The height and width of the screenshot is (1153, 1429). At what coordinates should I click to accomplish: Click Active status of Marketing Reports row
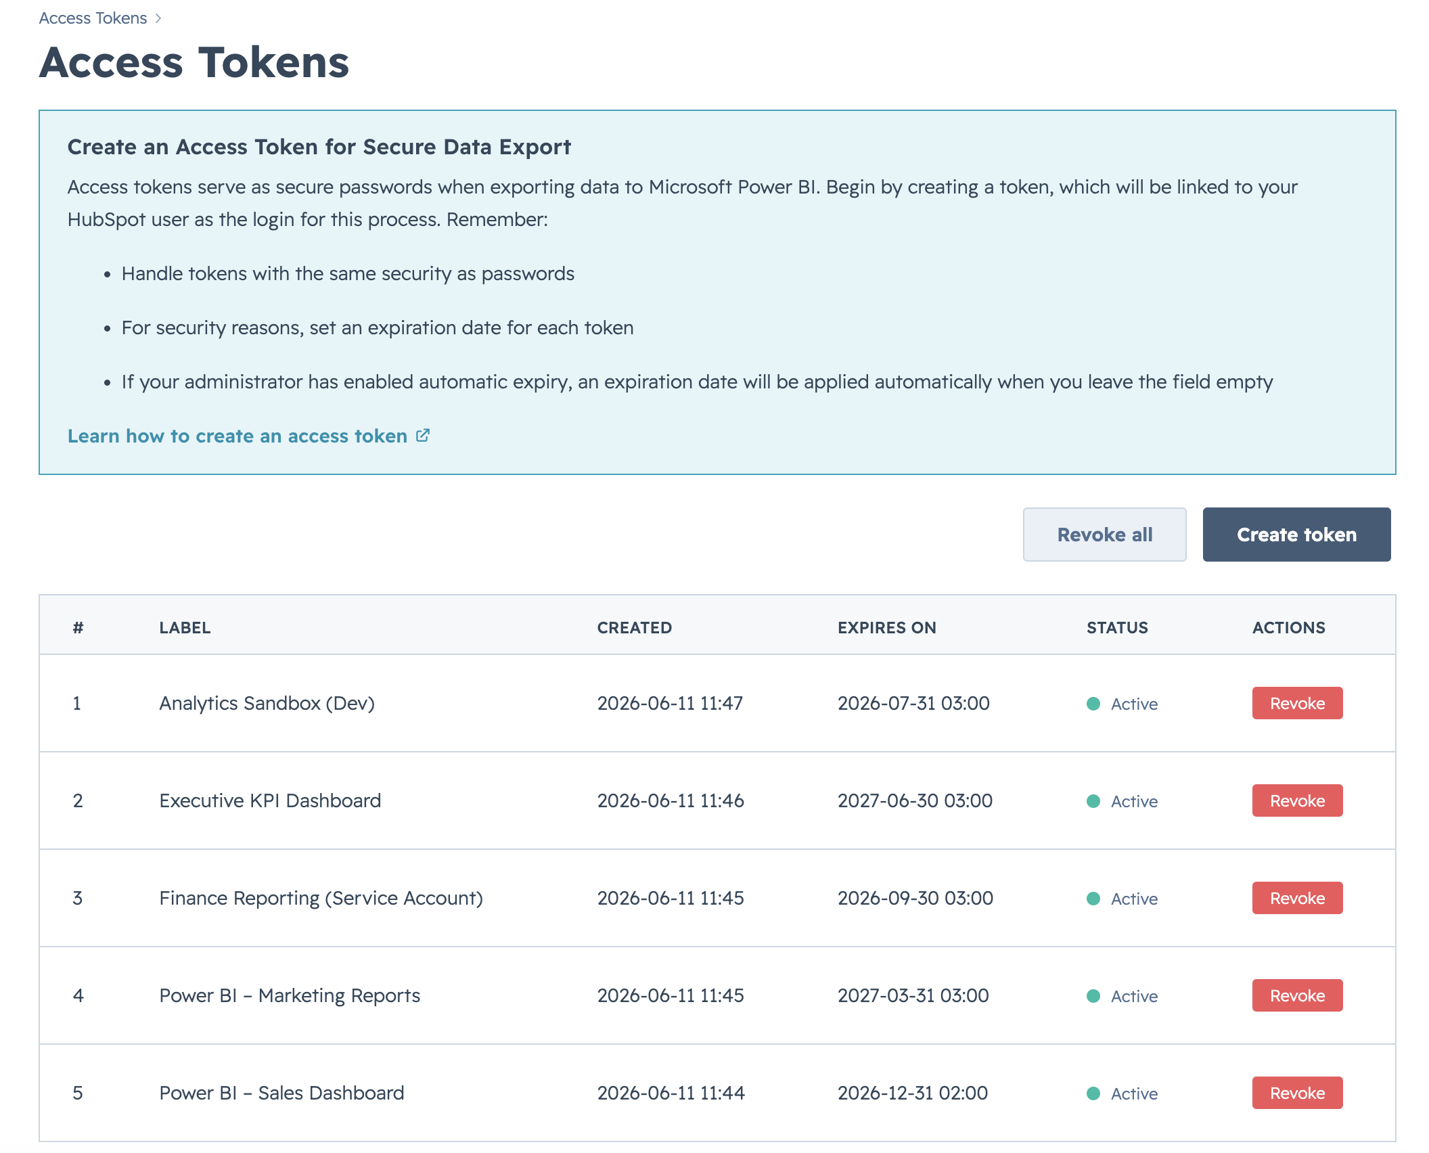point(1134,996)
